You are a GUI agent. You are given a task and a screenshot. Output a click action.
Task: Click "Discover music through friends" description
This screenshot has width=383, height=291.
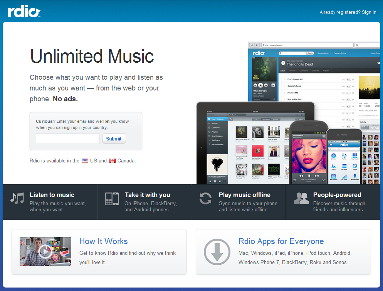click(339, 206)
